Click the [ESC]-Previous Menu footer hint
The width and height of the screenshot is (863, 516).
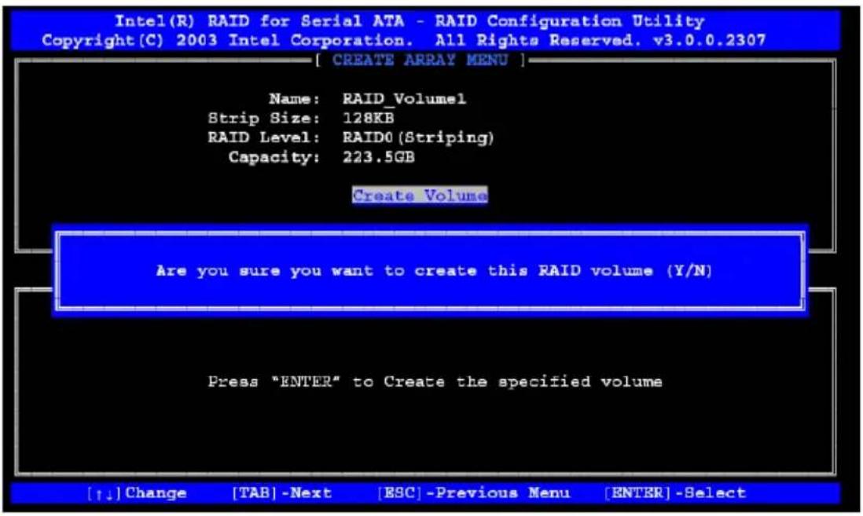(473, 493)
